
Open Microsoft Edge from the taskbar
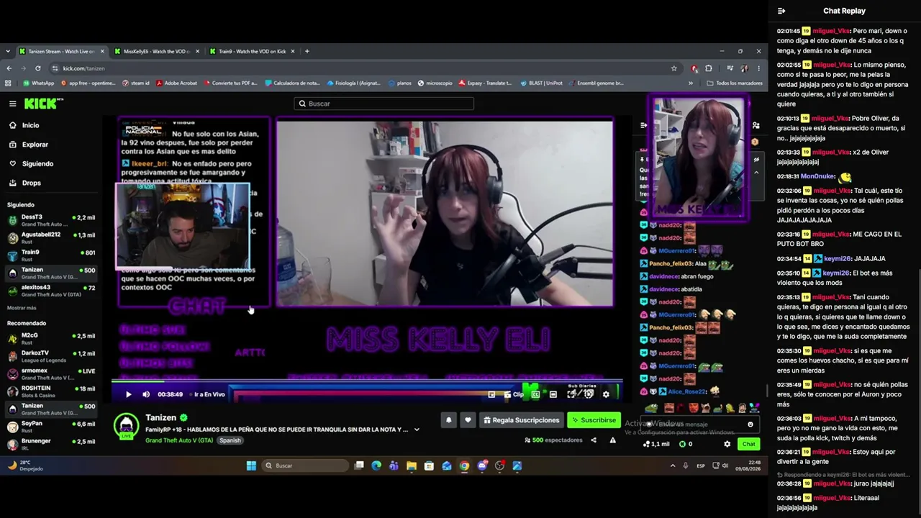pos(376,465)
